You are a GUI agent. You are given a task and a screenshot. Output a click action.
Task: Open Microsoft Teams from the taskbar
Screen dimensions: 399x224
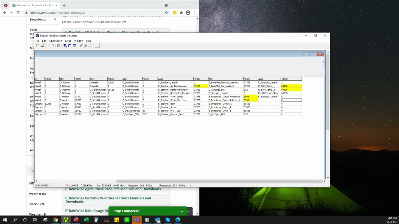[x=137, y=220]
